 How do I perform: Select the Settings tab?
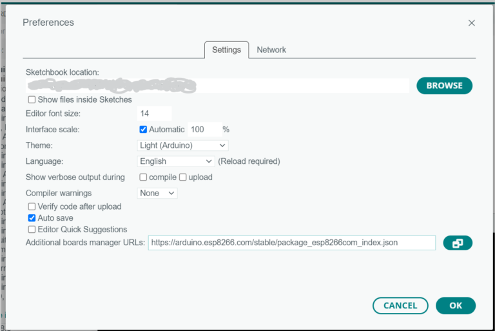click(x=226, y=50)
